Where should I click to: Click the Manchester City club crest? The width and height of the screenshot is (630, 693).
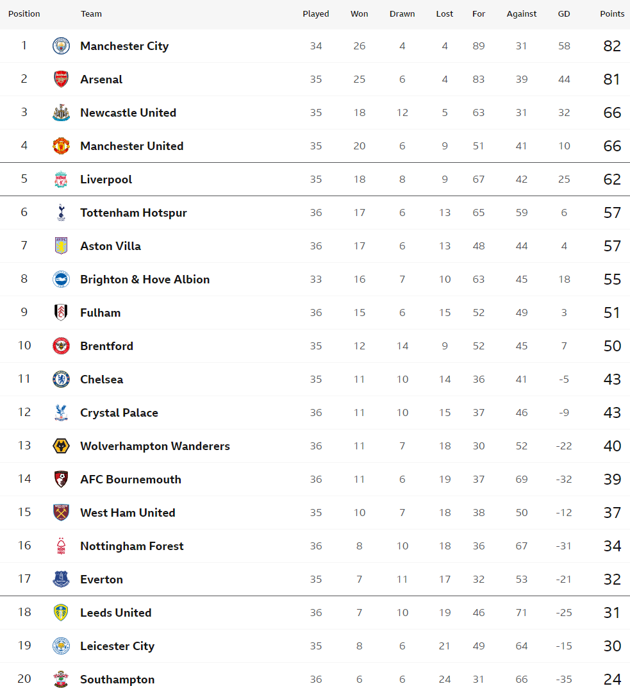click(61, 46)
